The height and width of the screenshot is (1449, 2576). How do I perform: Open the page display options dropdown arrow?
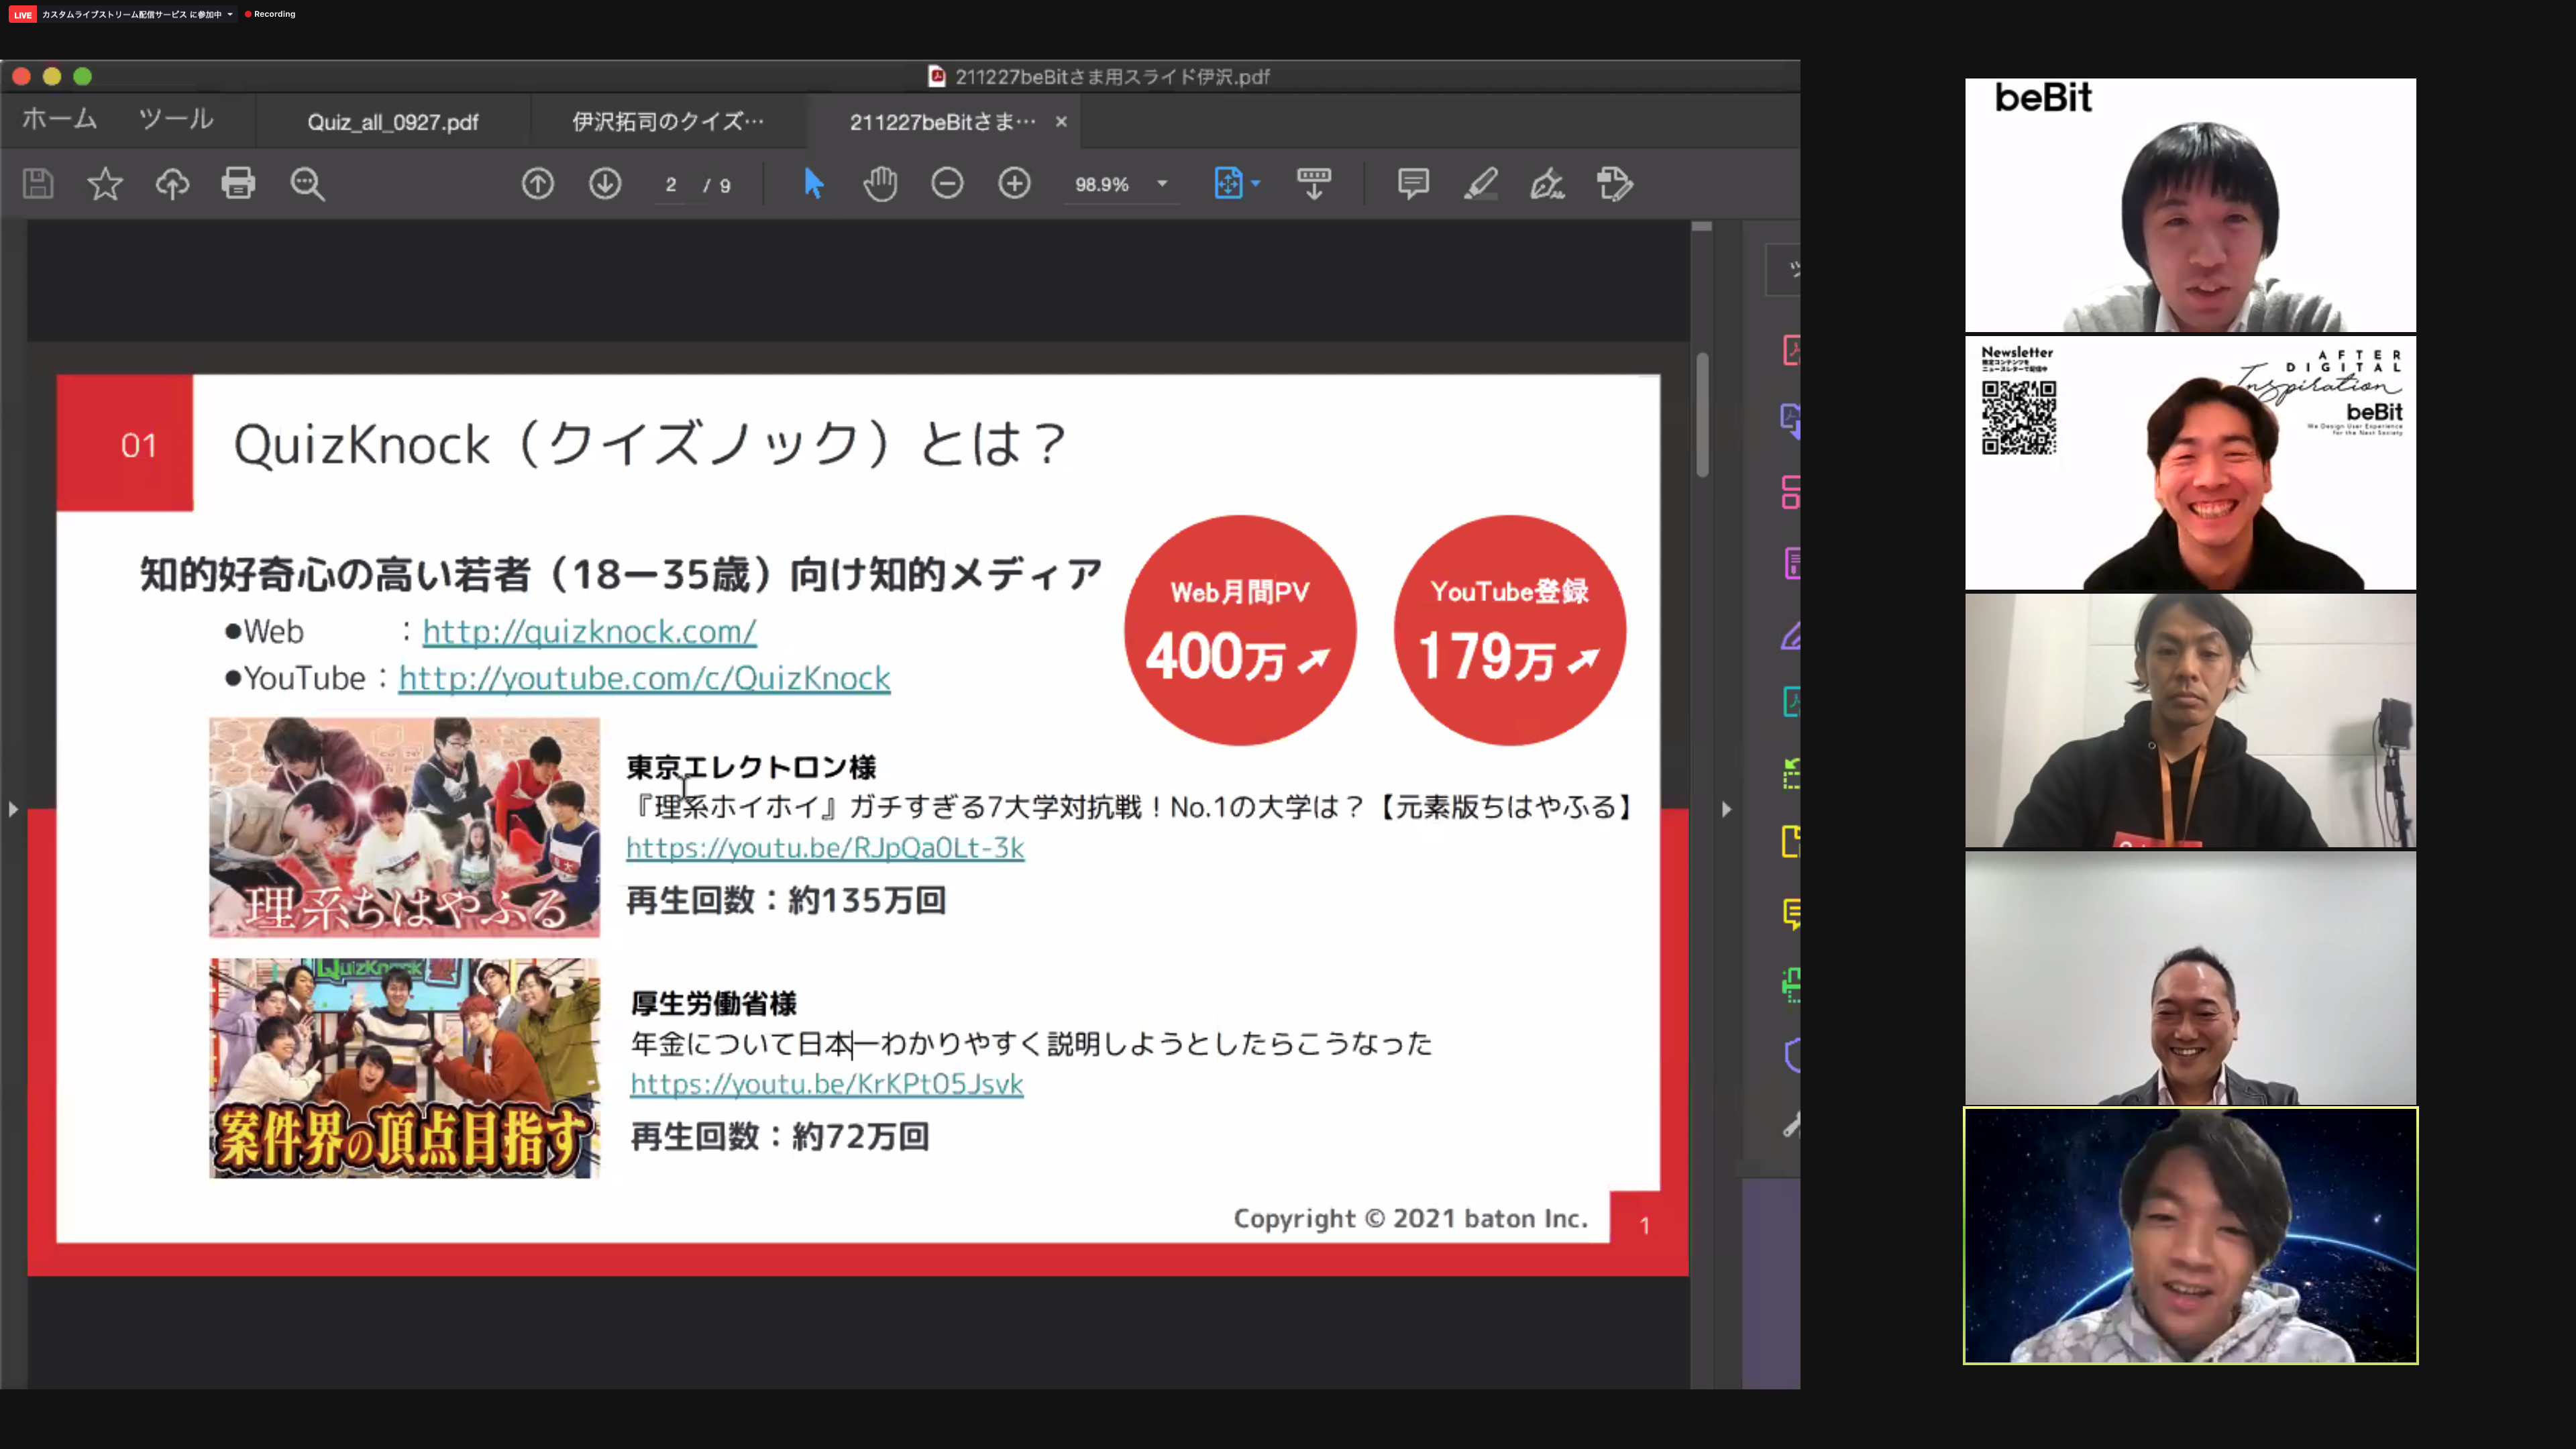1256,183
